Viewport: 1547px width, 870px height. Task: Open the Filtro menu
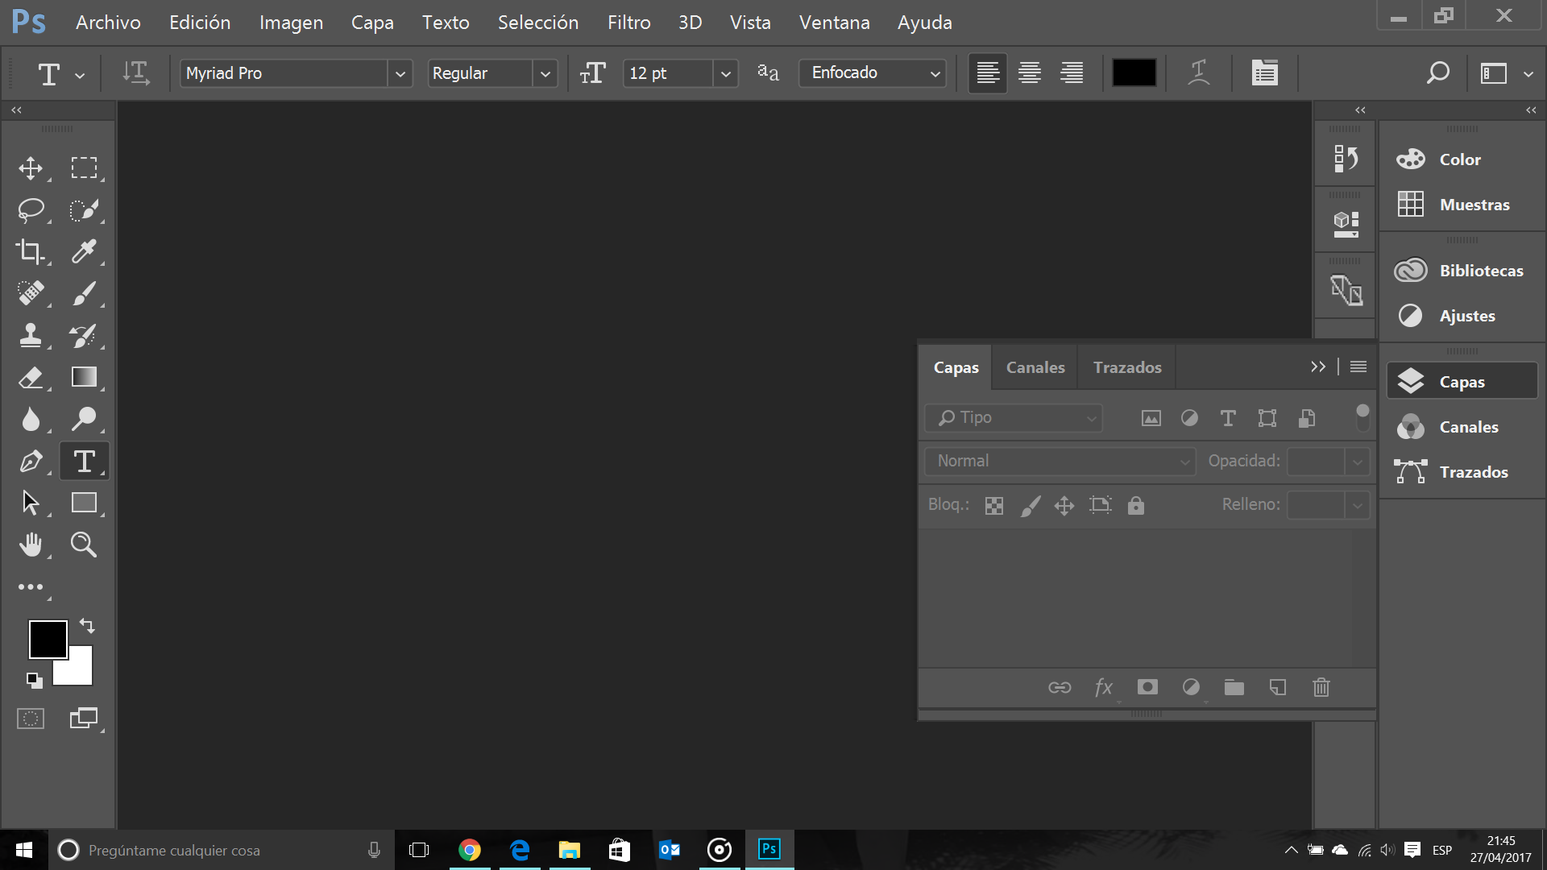pos(629,23)
